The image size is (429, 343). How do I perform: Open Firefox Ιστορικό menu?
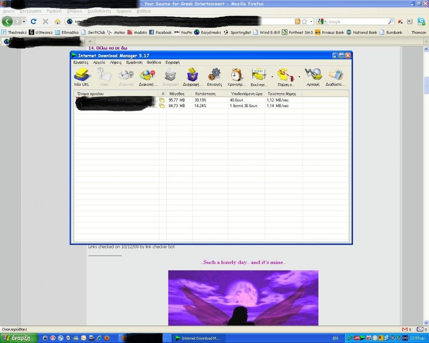74,11
